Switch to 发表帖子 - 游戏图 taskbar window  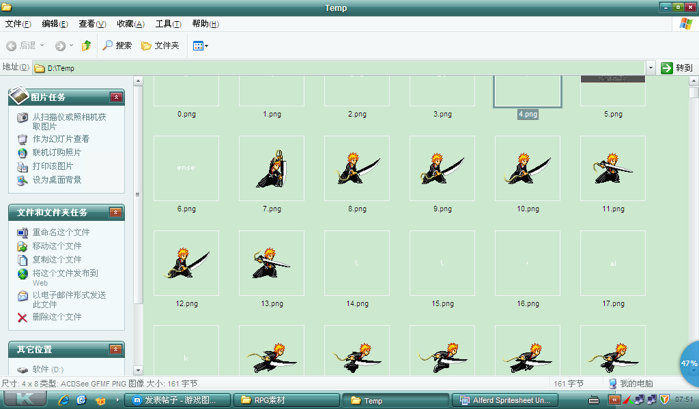pyautogui.click(x=177, y=400)
